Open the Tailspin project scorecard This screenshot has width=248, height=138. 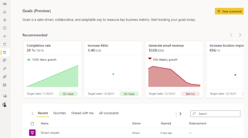(x=50, y=133)
